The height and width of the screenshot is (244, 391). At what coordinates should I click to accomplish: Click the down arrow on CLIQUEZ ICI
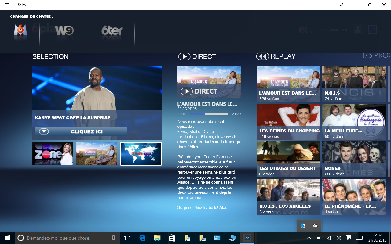(x=44, y=131)
